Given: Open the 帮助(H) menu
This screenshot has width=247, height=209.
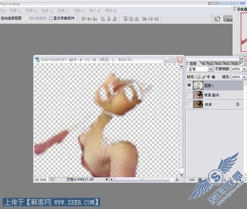Looking at the screenshot, I should (111, 11).
